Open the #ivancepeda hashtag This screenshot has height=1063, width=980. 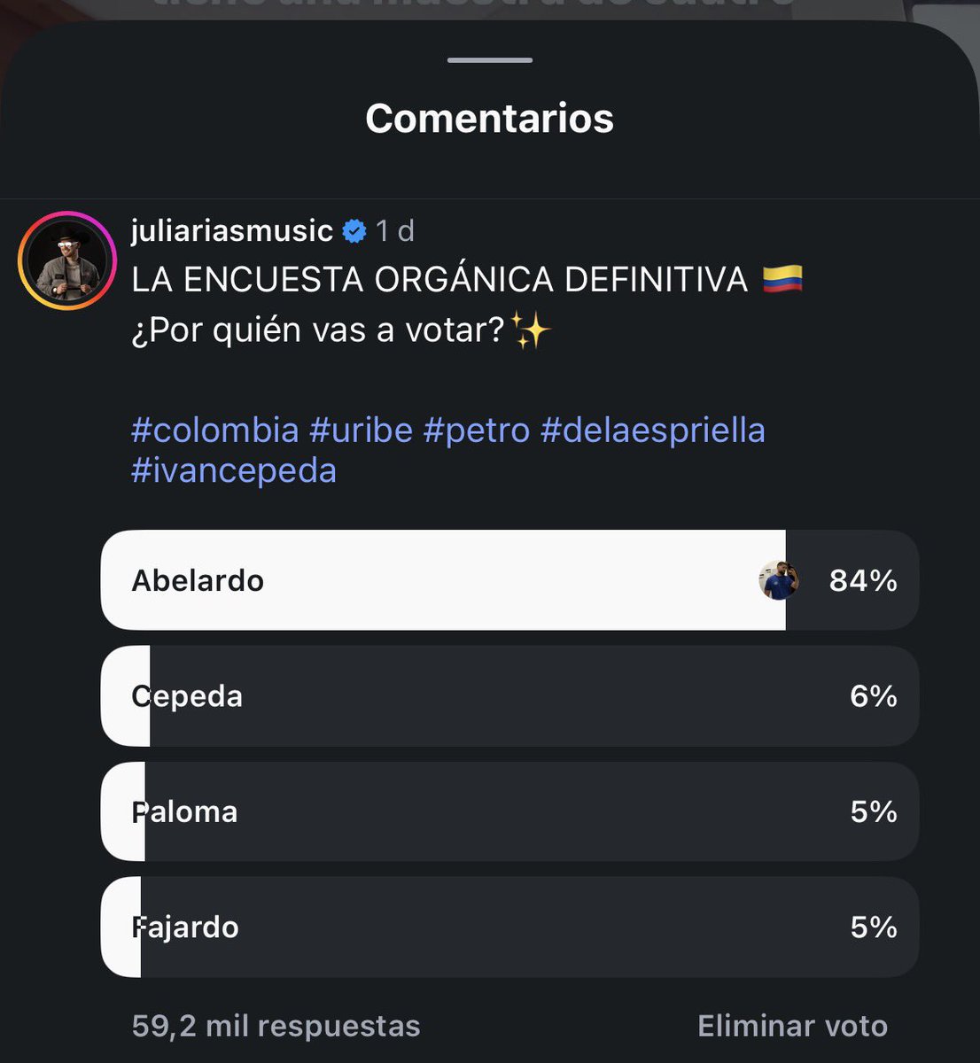click(234, 470)
